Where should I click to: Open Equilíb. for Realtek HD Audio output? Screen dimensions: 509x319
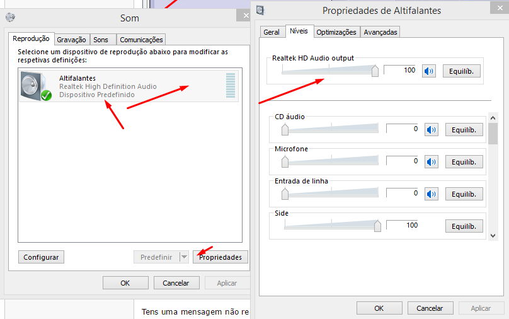[461, 71]
